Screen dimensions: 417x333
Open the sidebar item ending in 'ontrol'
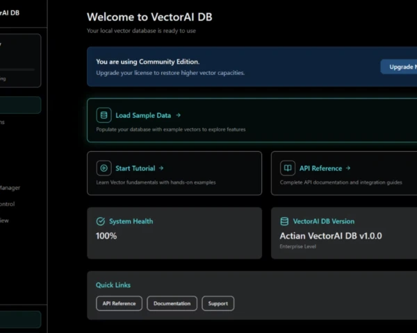(7, 204)
